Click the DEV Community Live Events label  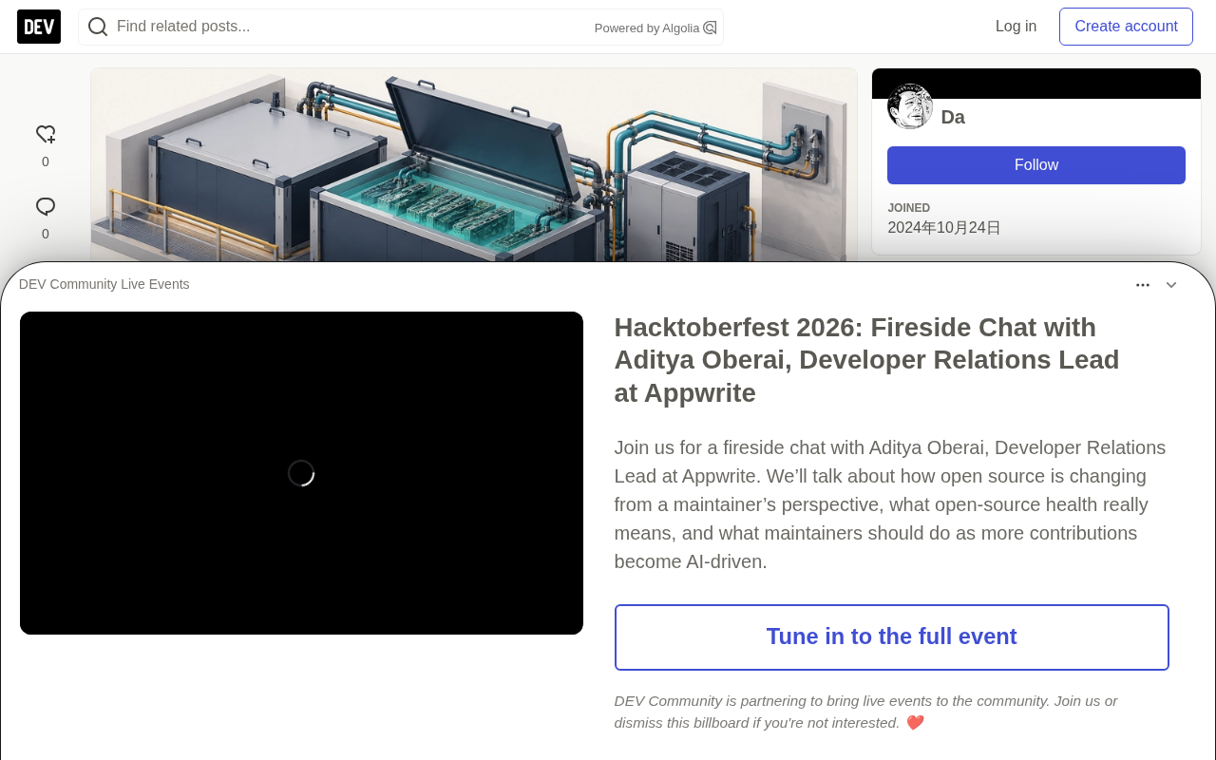pyautogui.click(x=104, y=284)
